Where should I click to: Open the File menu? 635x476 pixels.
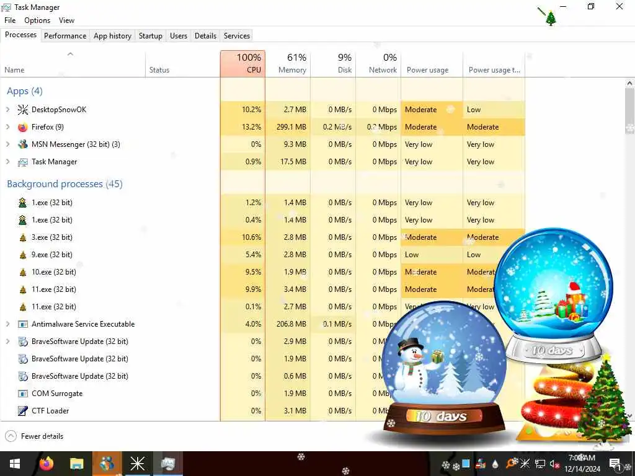click(10, 20)
